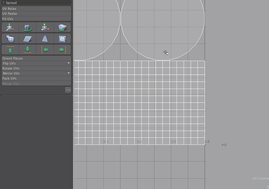The image size is (269, 189).
Task: Open the Mirror UVs dropdown
Action: (x=69, y=73)
